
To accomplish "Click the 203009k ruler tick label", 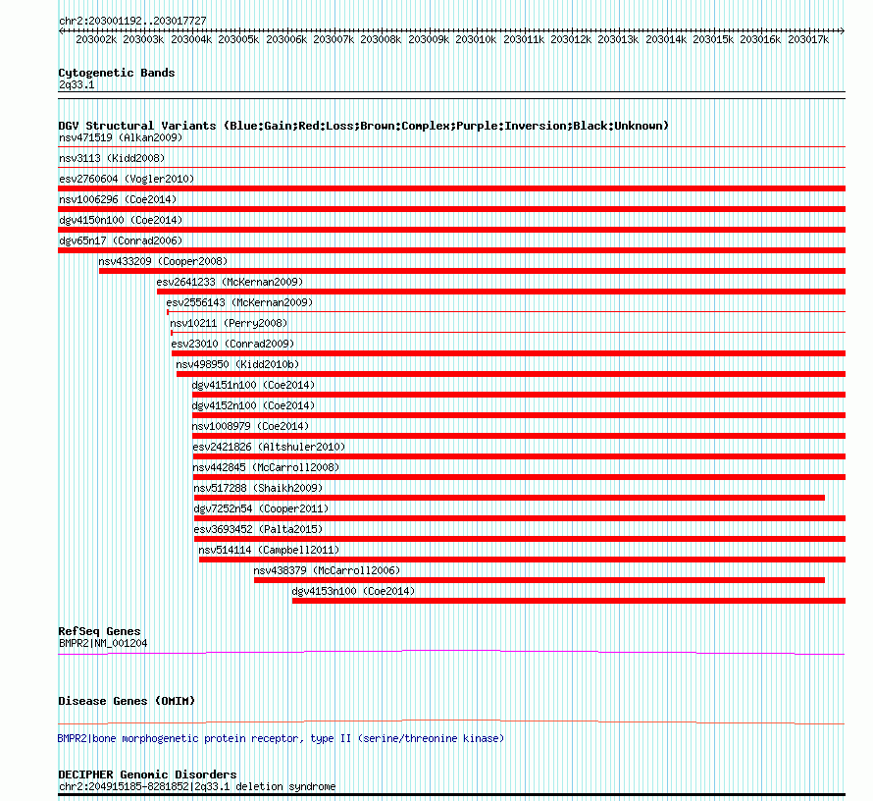I will point(428,39).
